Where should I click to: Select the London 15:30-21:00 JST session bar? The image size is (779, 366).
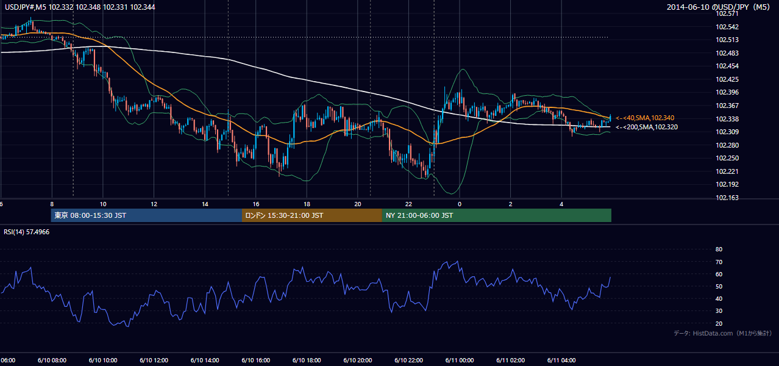[x=312, y=215]
